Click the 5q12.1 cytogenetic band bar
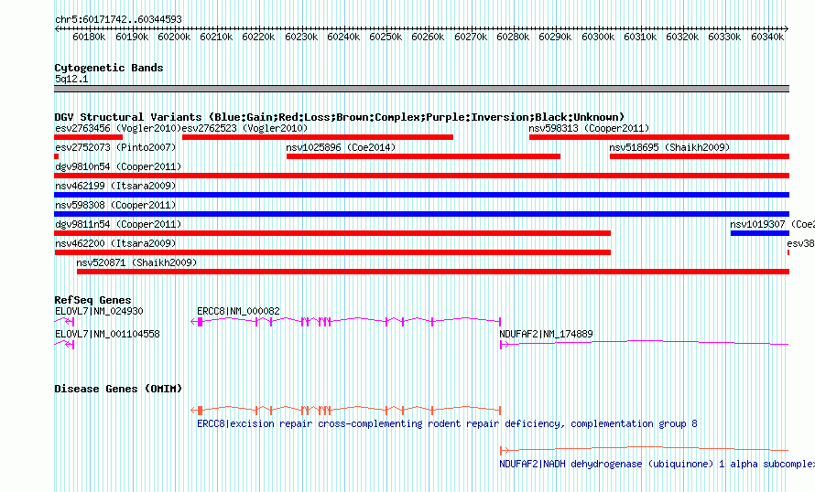The width and height of the screenshot is (815, 492). 421,89
